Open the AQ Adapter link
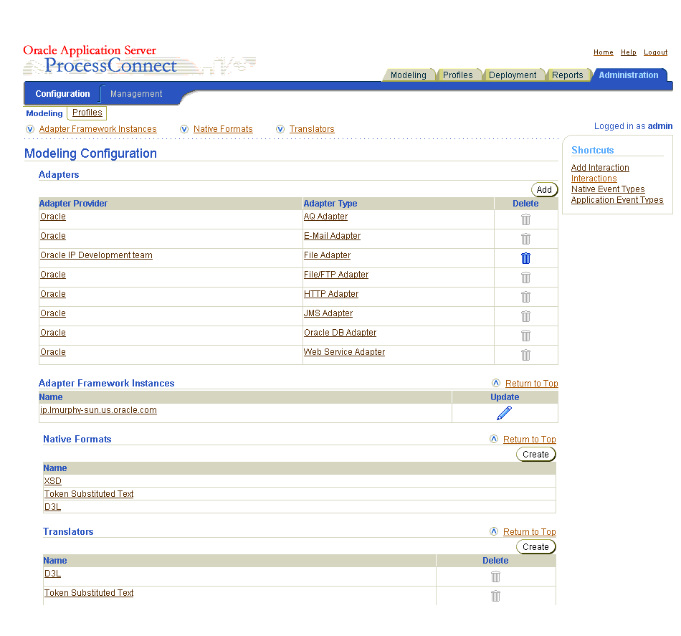 (325, 217)
